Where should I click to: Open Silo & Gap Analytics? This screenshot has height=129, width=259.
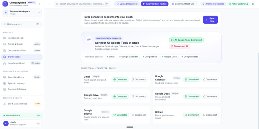(x=22, y=104)
